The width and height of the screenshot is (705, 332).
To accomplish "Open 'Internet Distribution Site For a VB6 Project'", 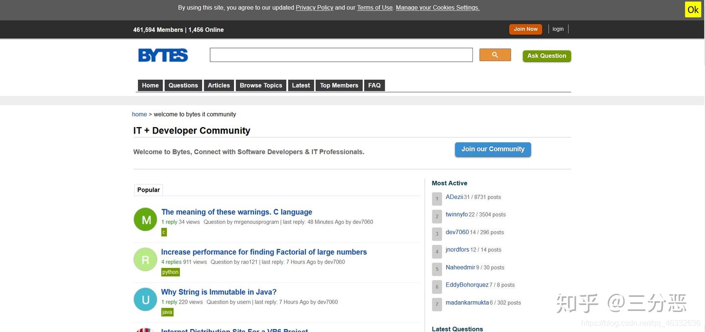I will 235,330.
